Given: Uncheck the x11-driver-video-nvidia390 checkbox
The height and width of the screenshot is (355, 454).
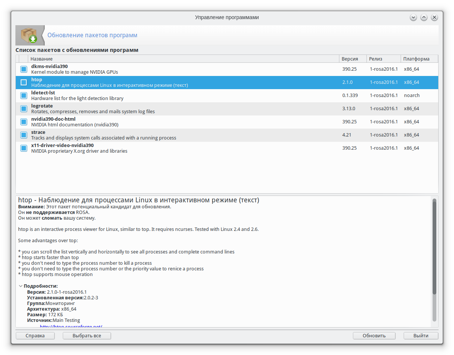Looking at the screenshot, I should point(24,148).
